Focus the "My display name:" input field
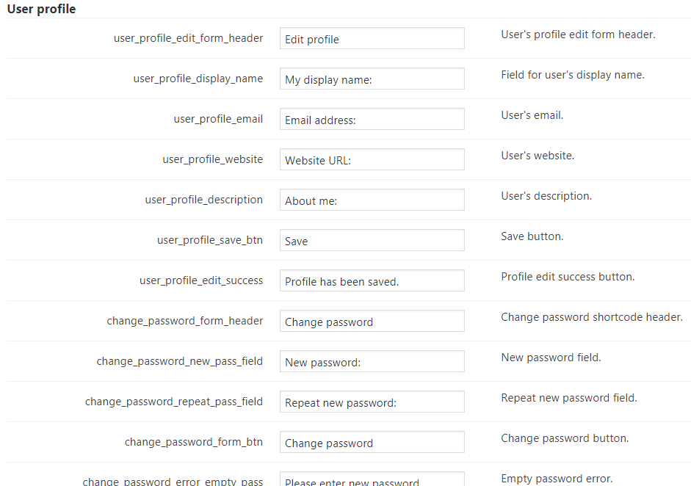The height and width of the screenshot is (486, 691). 372,79
